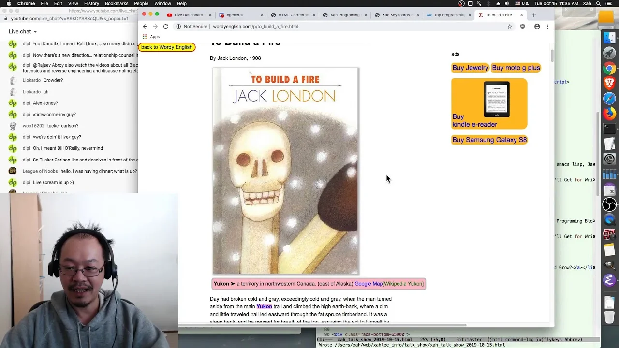The height and width of the screenshot is (348, 619).
Task: Switch to the Xah Programing tab
Action: coord(344,15)
